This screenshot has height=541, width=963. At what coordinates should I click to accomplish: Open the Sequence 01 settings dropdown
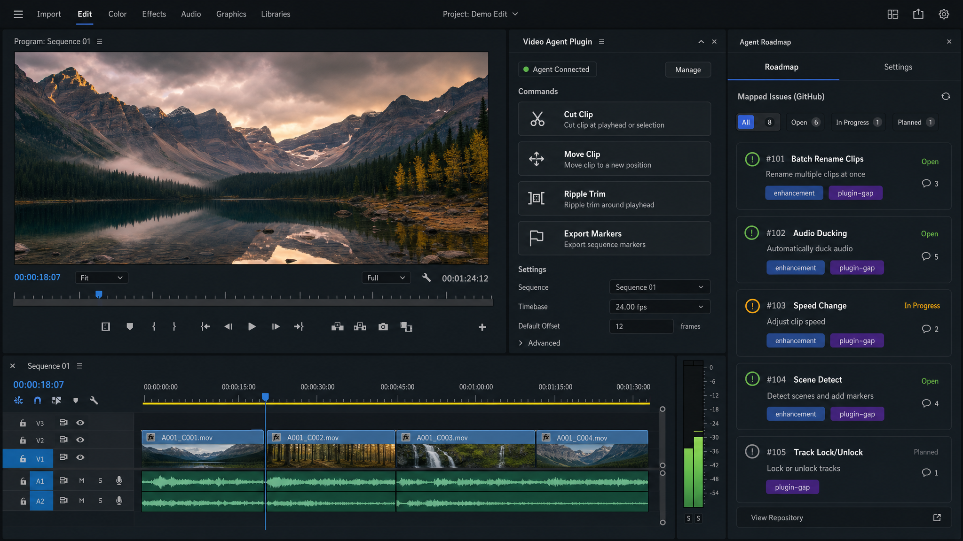coord(659,287)
